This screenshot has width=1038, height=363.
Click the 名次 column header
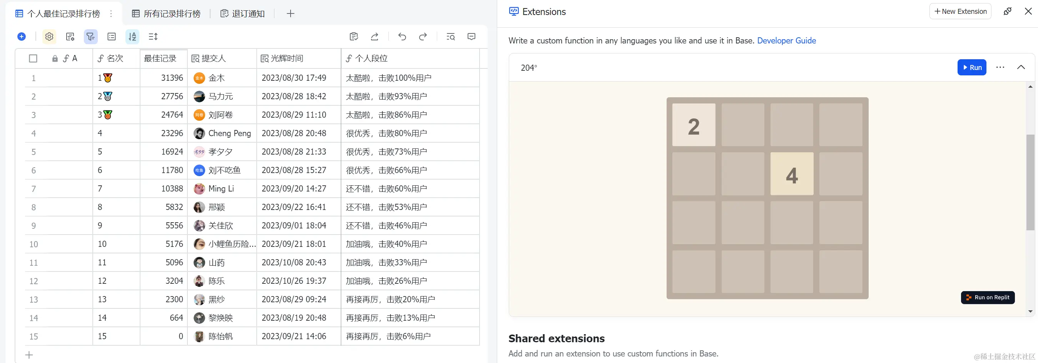pyautogui.click(x=117, y=59)
